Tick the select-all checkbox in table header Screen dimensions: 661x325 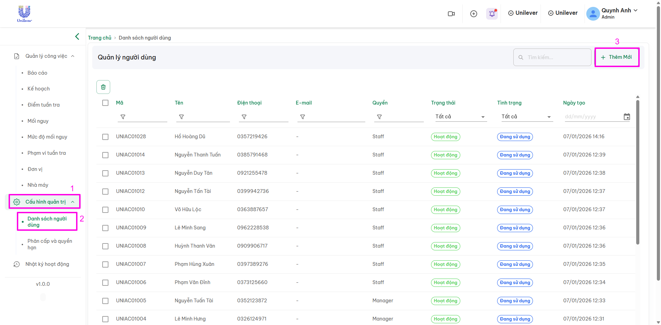[105, 103]
